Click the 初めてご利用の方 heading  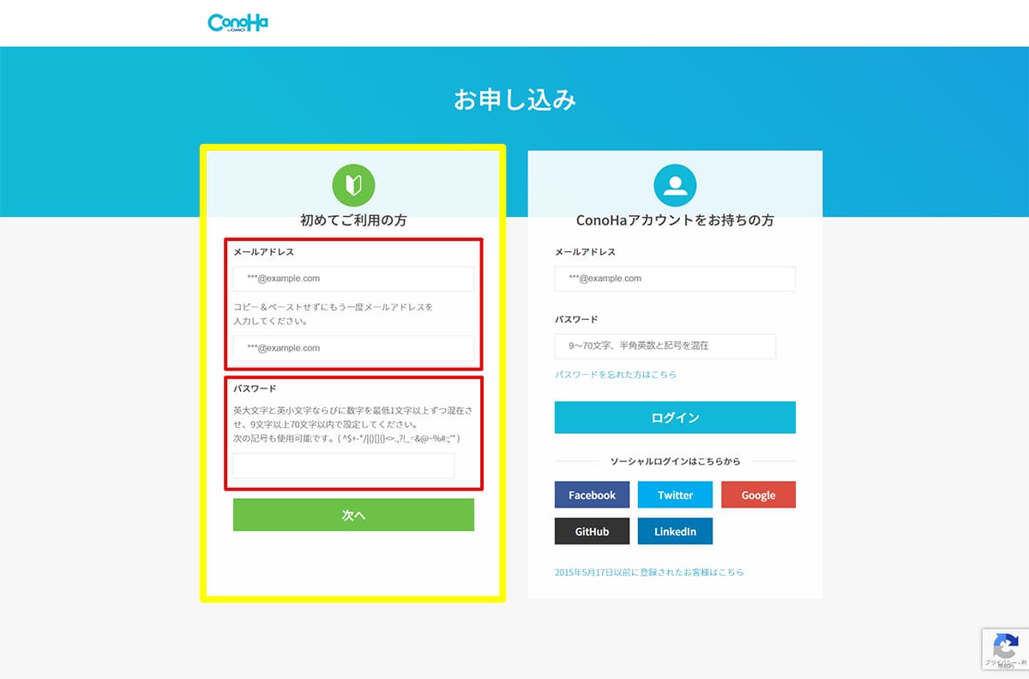pyautogui.click(x=353, y=220)
